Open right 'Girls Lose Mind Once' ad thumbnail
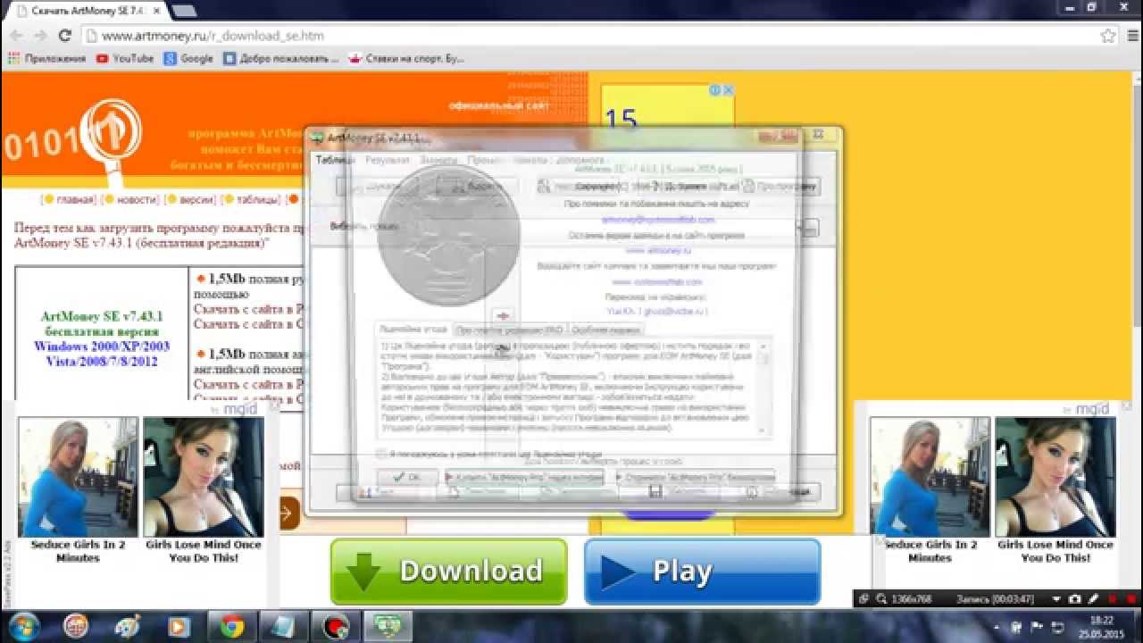Viewport: 1143px width, 643px height. tap(1055, 477)
